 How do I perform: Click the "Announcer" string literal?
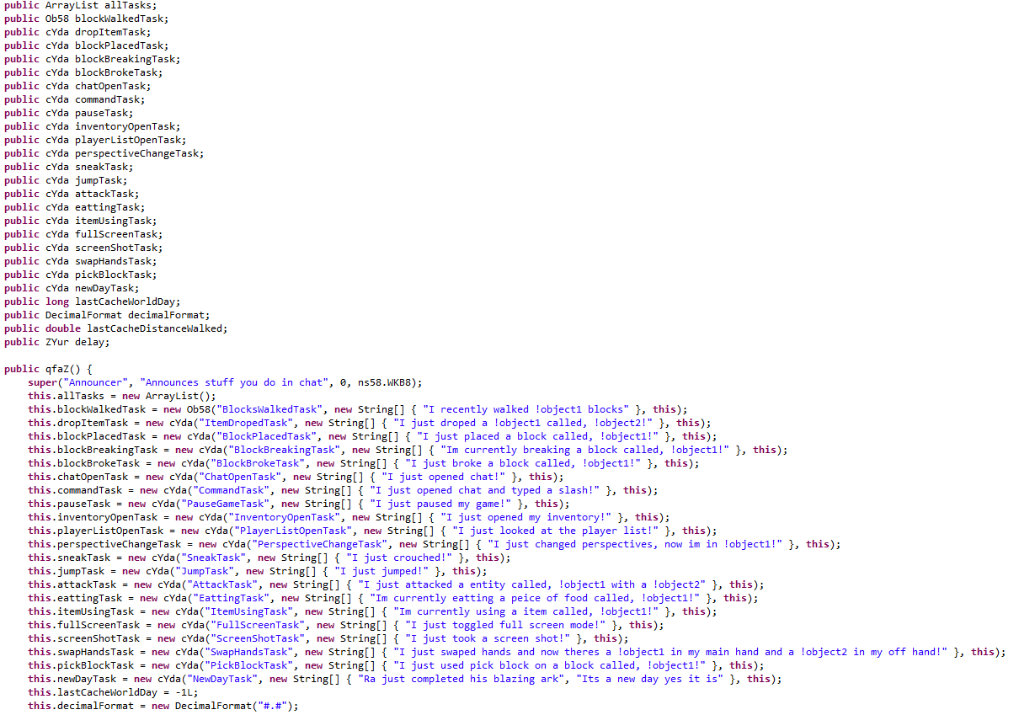click(95, 382)
